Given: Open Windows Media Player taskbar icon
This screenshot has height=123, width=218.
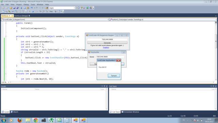Looking at the screenshot, I should (x=11, y=120).
